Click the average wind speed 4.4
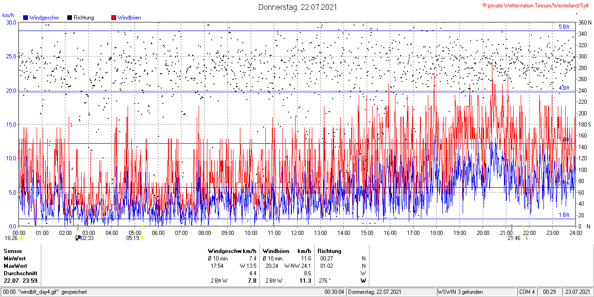The height and width of the screenshot is (297, 594). click(x=252, y=273)
